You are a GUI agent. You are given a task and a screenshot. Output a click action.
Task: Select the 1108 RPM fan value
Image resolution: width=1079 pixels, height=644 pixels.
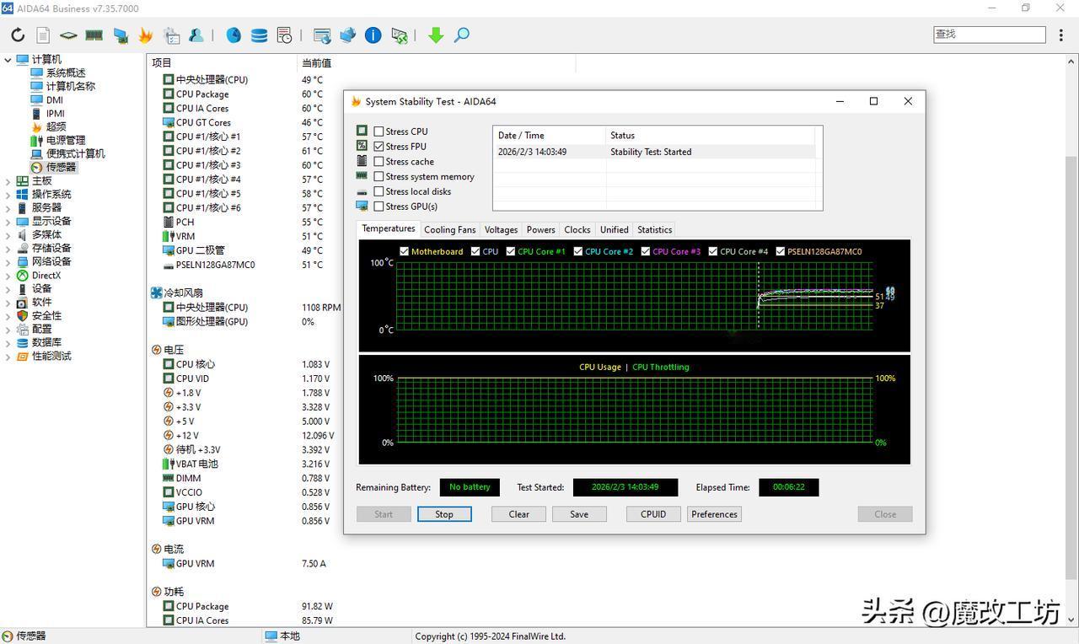pyautogui.click(x=321, y=308)
